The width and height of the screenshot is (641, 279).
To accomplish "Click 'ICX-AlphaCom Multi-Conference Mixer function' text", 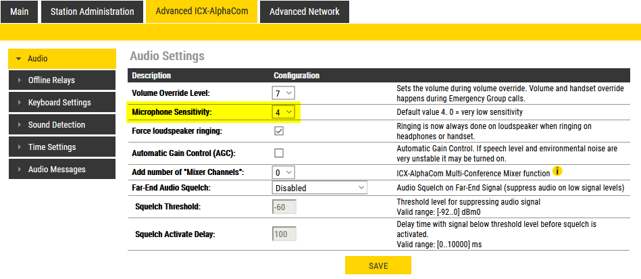I will pos(473,174).
